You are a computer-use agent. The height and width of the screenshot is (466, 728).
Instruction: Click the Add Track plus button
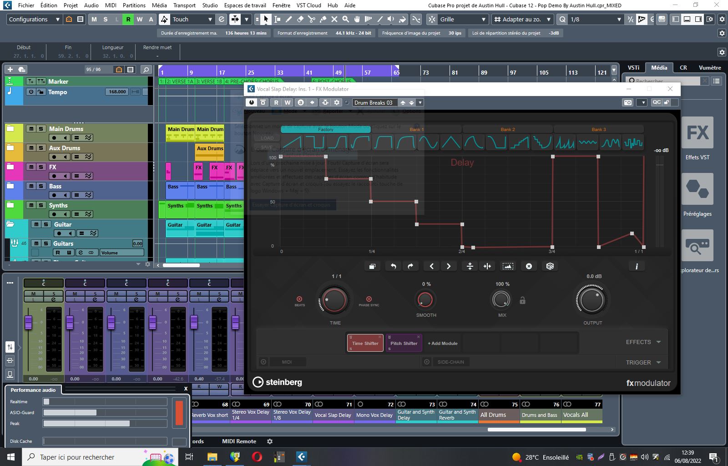[10, 70]
